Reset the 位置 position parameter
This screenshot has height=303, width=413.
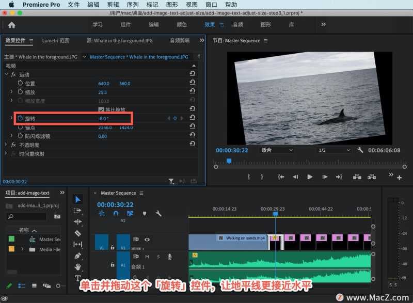click(x=192, y=83)
